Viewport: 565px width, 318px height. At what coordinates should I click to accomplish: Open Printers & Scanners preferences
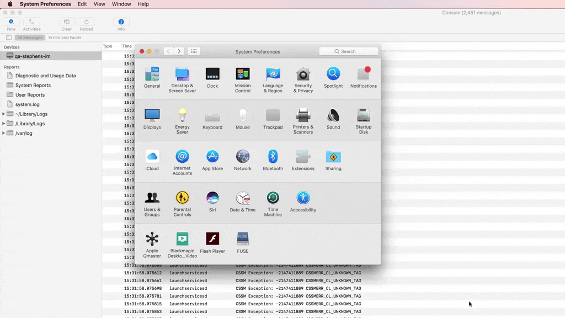[303, 116]
